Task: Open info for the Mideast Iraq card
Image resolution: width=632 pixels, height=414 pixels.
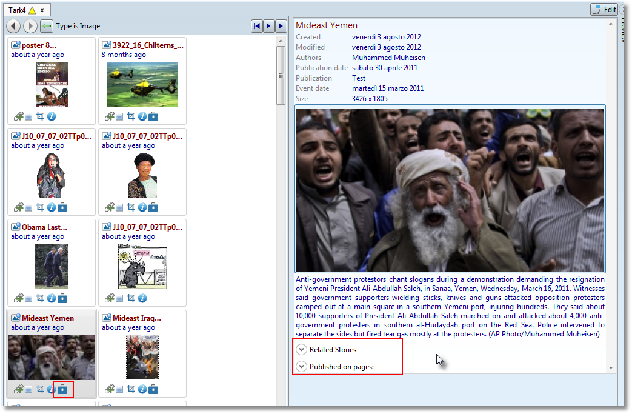Action: coord(142,389)
